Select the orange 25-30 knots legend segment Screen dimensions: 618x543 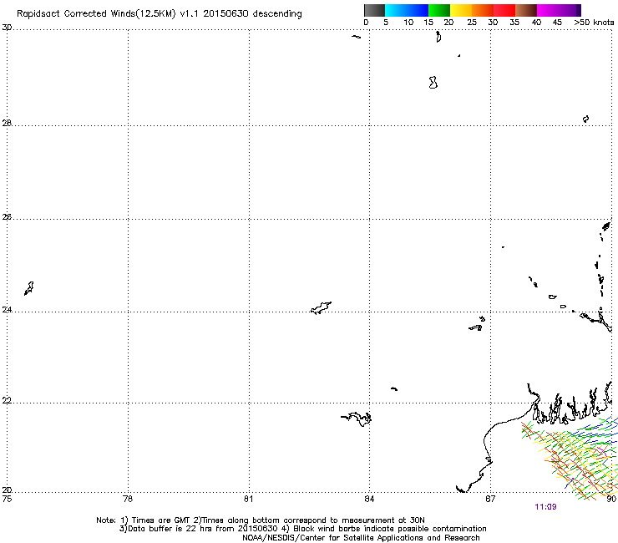(x=483, y=10)
